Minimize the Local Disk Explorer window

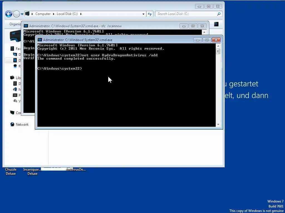coord(200,6)
